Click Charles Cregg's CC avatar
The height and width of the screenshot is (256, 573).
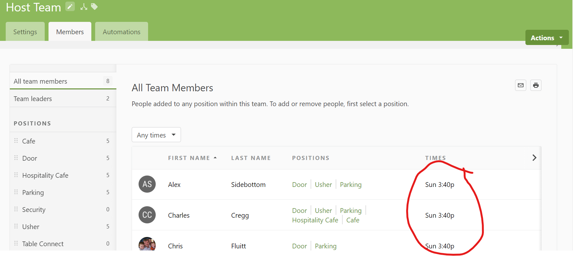point(147,215)
